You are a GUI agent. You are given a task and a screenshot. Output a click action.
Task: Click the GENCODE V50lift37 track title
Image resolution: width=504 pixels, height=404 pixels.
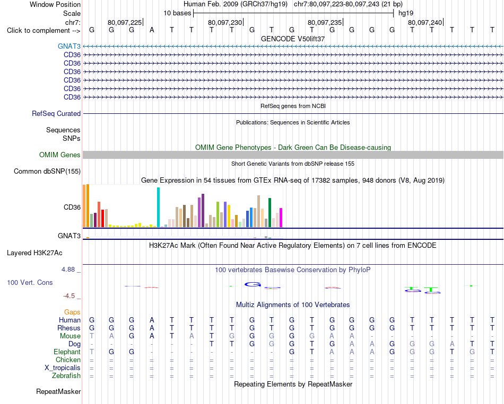pyautogui.click(x=293, y=39)
